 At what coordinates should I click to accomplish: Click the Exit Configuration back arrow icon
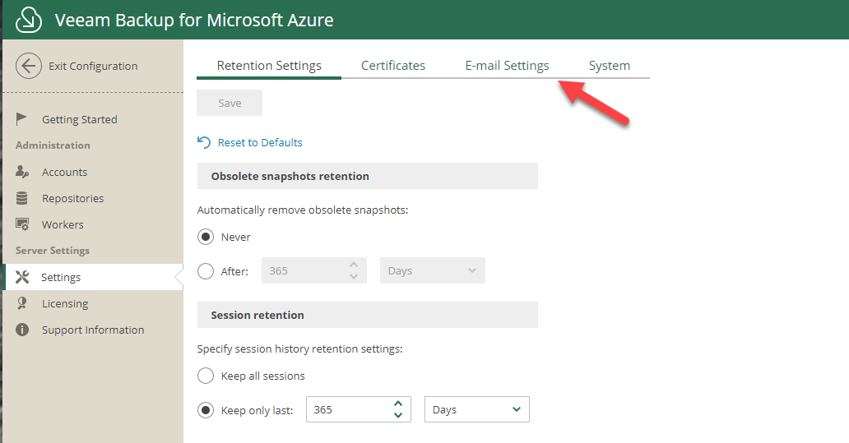click(x=29, y=66)
